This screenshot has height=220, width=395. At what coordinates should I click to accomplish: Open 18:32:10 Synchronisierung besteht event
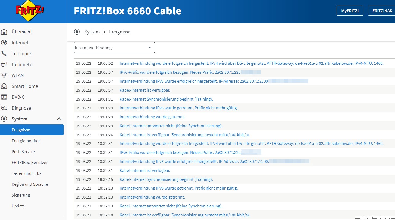(185, 215)
